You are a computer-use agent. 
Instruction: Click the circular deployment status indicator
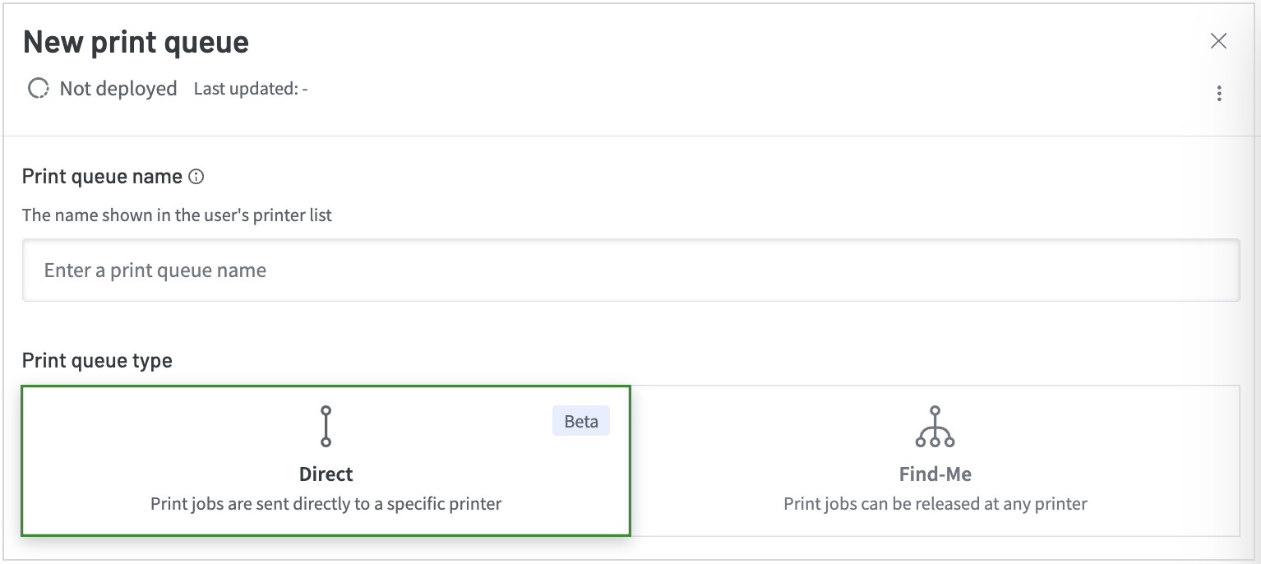(x=38, y=88)
